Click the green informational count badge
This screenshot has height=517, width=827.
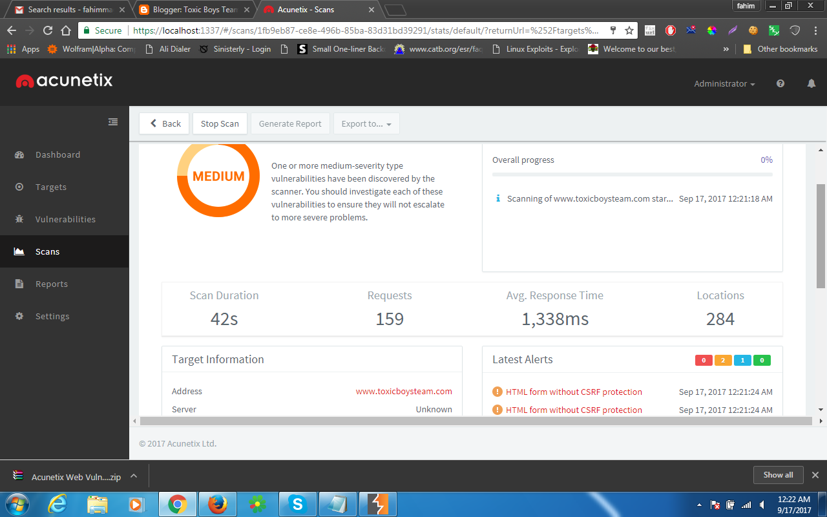(x=762, y=360)
